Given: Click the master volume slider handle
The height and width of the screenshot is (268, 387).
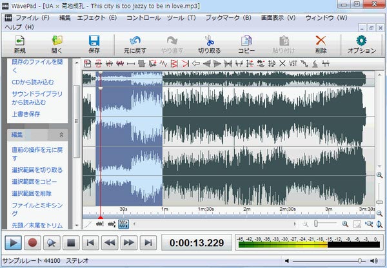Looking at the screenshot, I should point(360,261).
